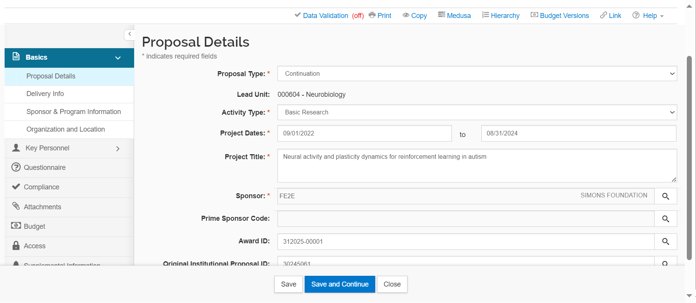
Task: Open the Proposal Details menu item
Action: 69,76
